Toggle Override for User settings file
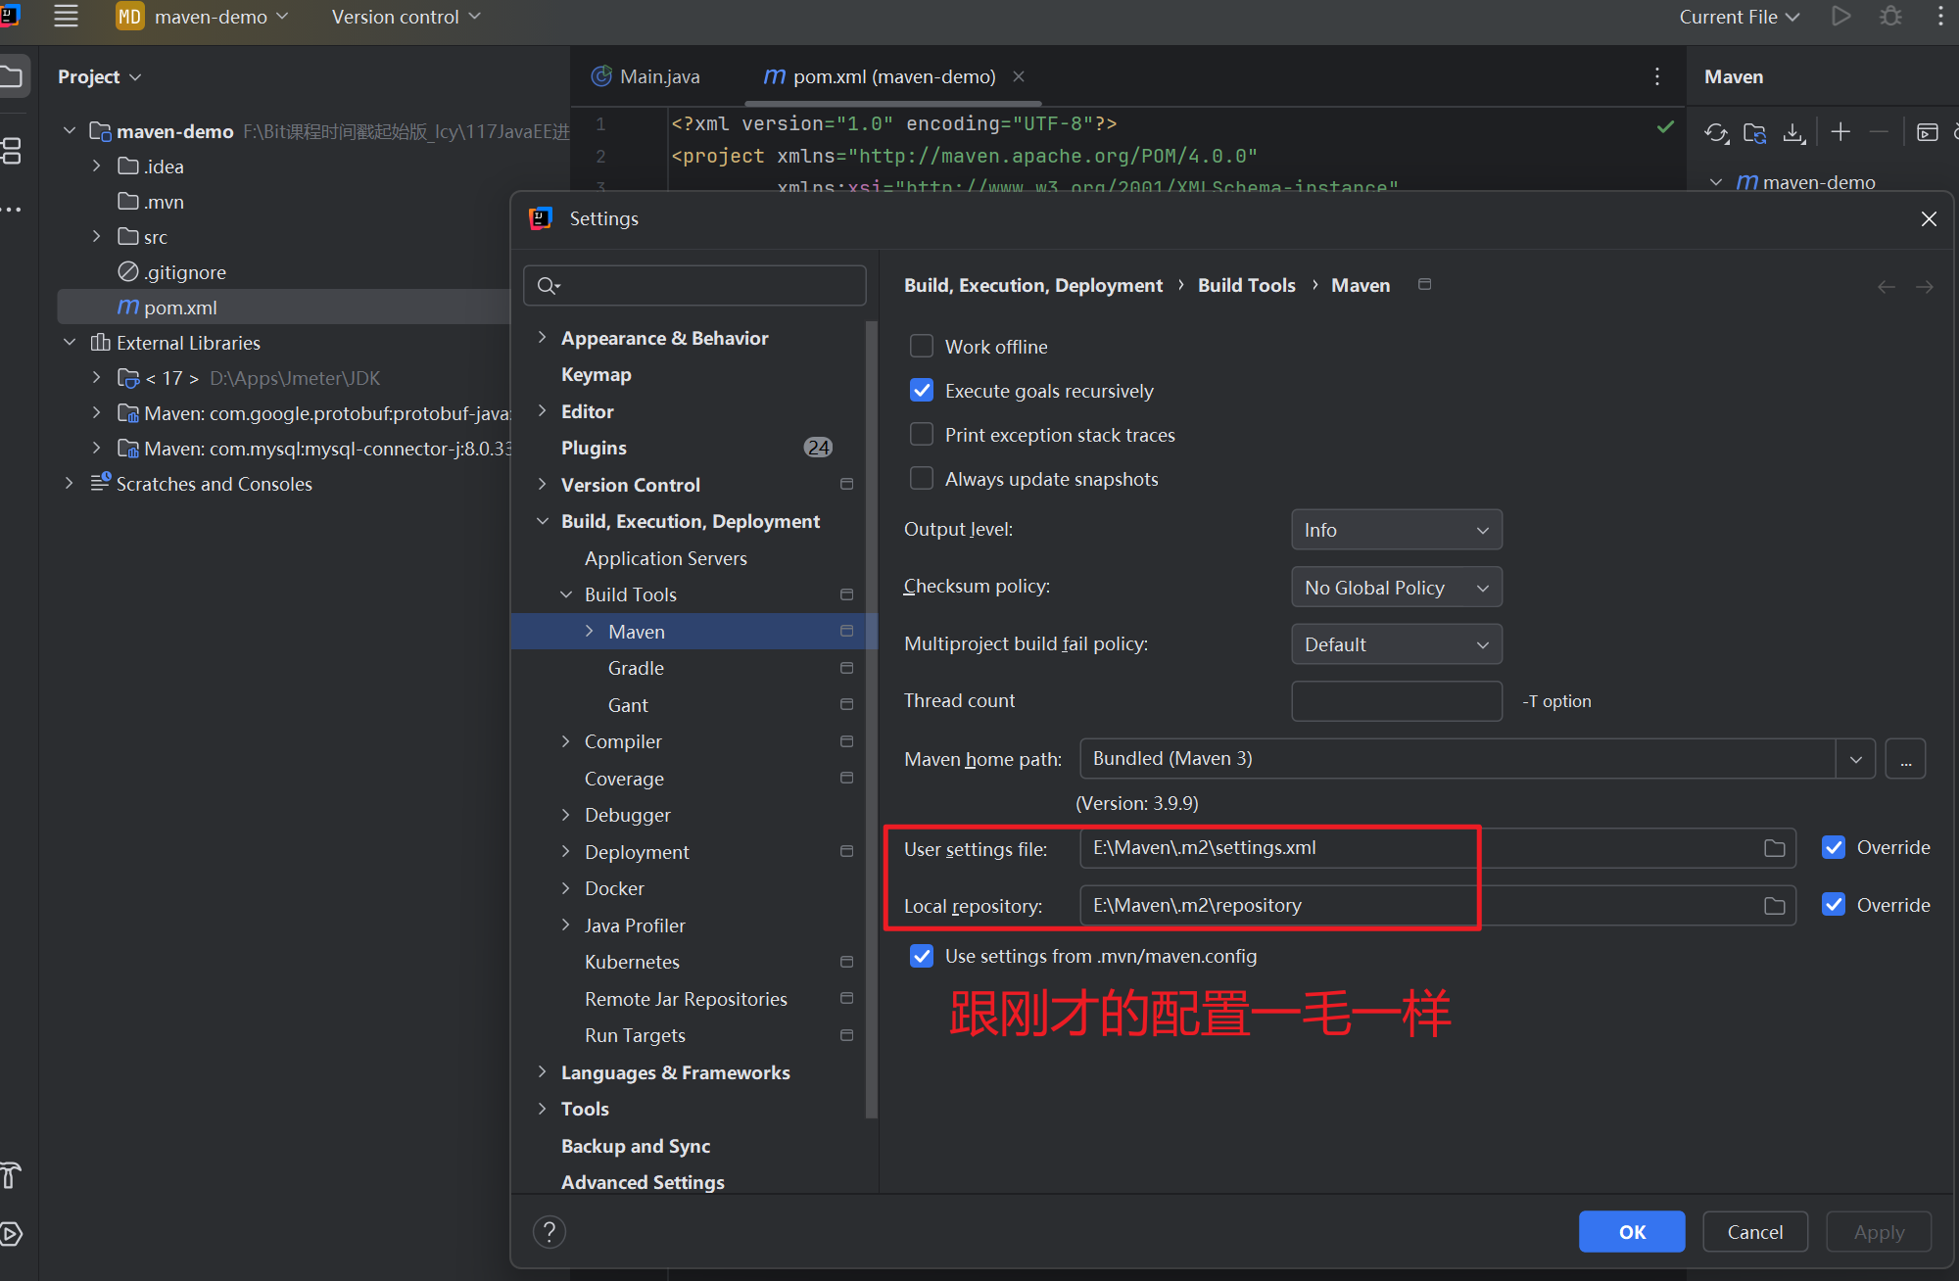The width and height of the screenshot is (1959, 1281). [1834, 847]
